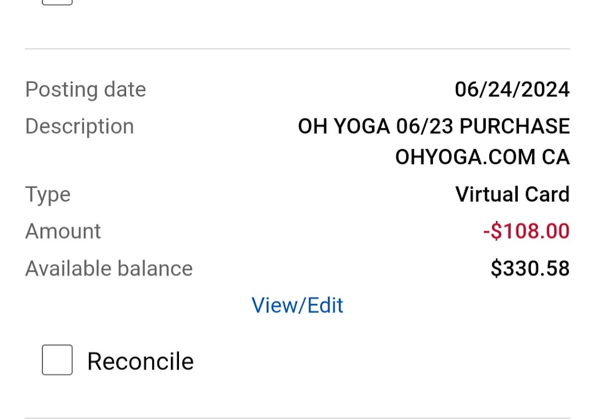Click the Amount field label
The width and height of the screenshot is (595, 419).
point(63,231)
